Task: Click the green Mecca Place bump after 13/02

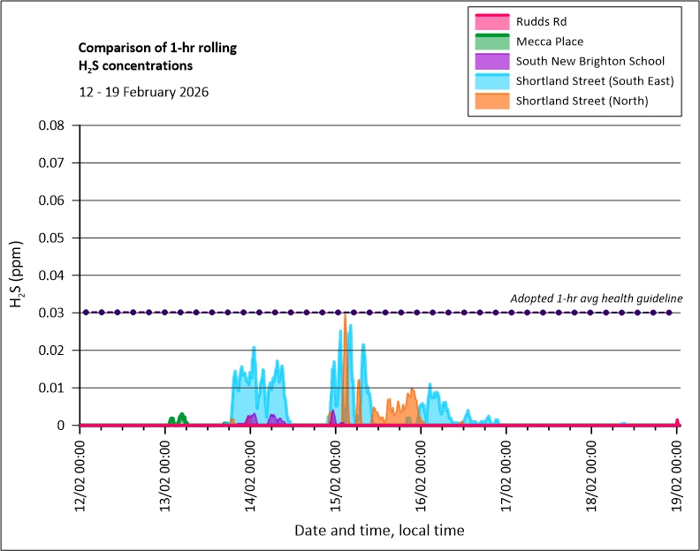Action: point(182,418)
